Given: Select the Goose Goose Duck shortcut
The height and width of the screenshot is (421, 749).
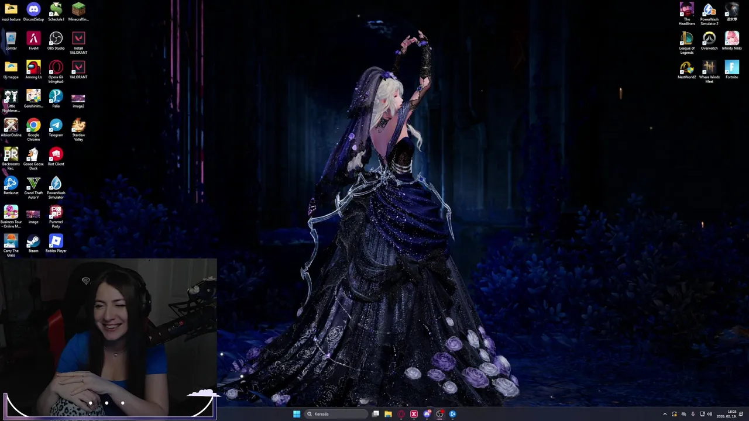Looking at the screenshot, I should (x=33, y=159).
